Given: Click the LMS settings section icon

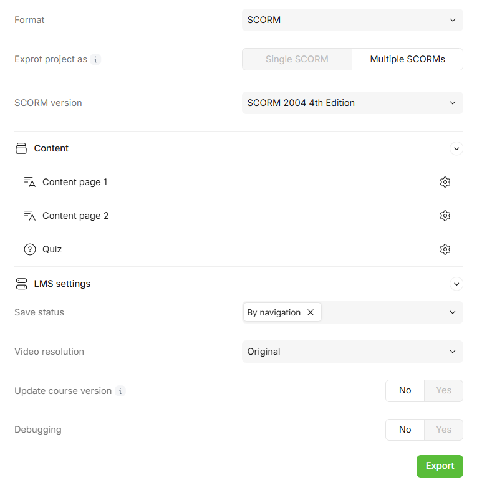Looking at the screenshot, I should pos(21,284).
